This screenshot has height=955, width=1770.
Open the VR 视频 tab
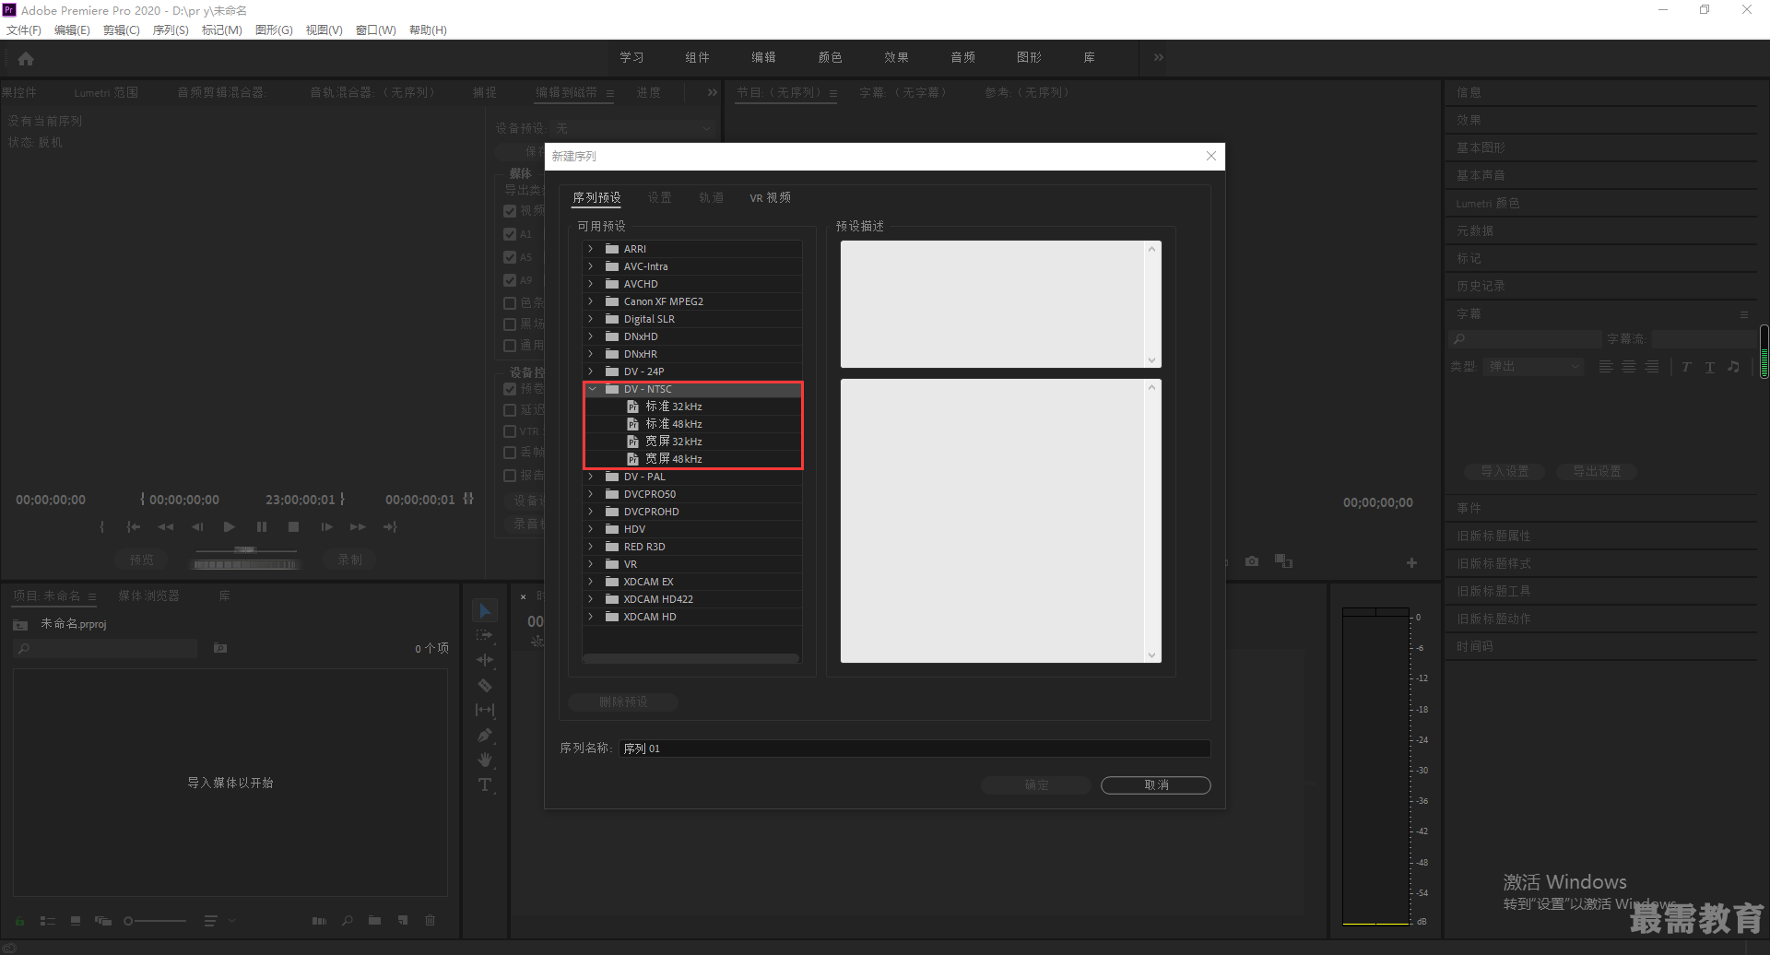tap(770, 197)
